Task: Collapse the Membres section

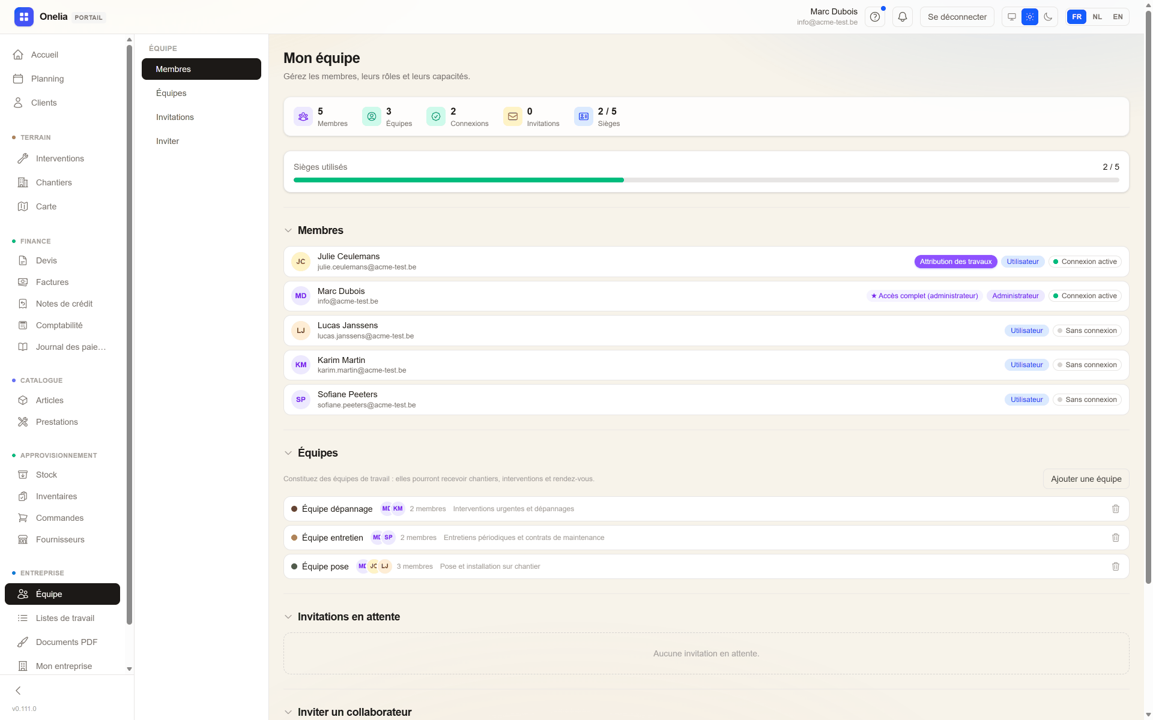Action: 288,230
